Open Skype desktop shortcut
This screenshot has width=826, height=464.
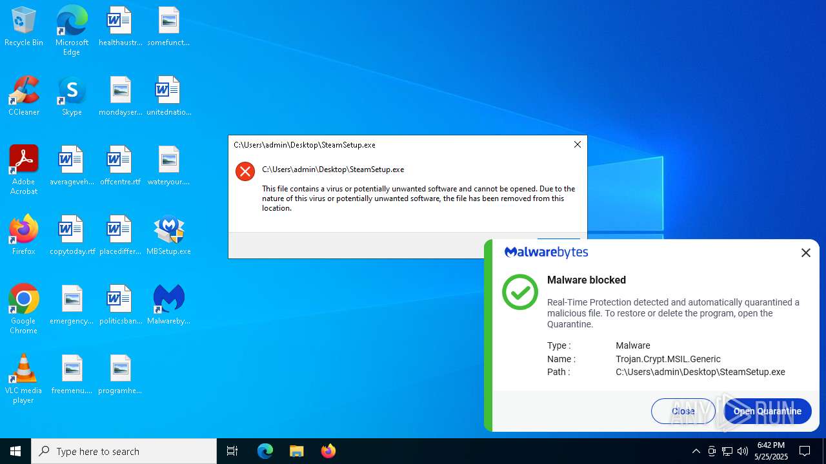(x=72, y=96)
